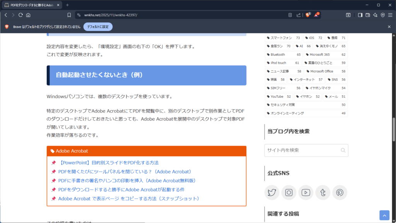Open Brave VPN shield icon
Image resolution: width=396 pixels, height=223 pixels.
click(x=382, y=15)
